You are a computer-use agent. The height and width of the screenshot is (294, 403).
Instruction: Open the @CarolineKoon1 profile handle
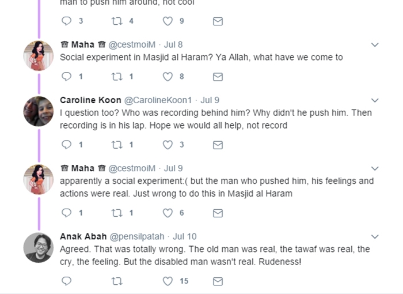[x=158, y=100]
